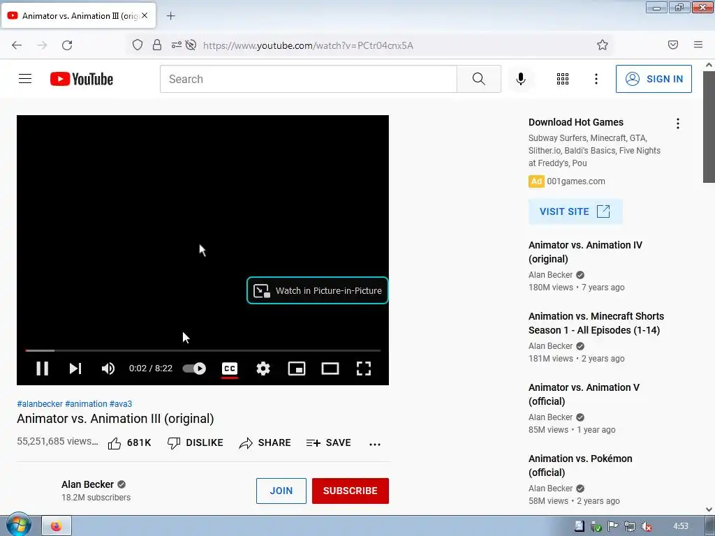This screenshot has width=715, height=536.
Task: Click the DISLIKE button
Action: [196, 443]
